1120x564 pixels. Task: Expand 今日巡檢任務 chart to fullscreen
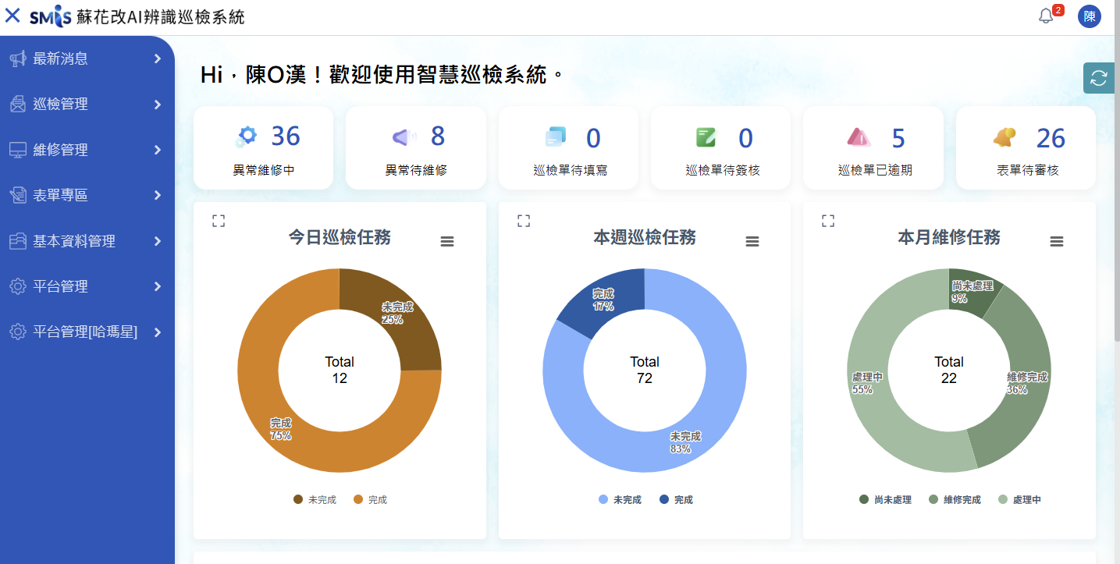point(219,222)
